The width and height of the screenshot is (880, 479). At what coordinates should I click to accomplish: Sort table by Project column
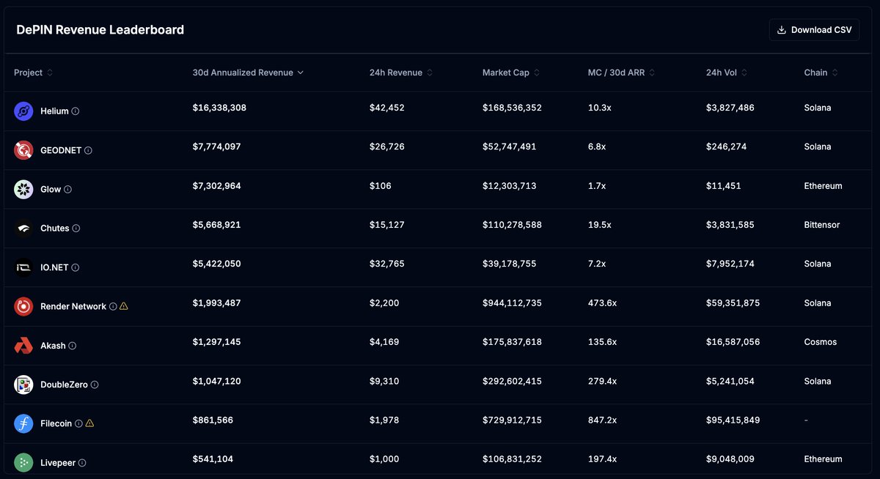(33, 73)
